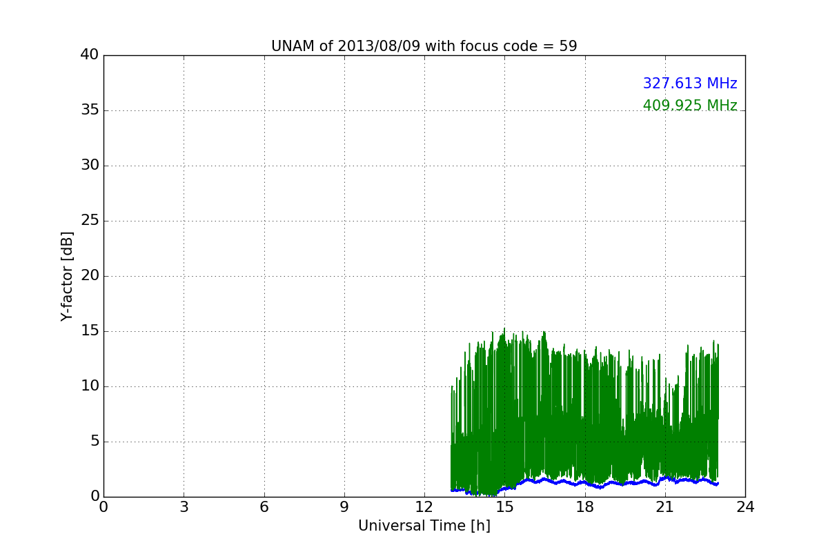828x552 pixels.
Task: Click the x-axis tick label '24'
Action: point(745,507)
